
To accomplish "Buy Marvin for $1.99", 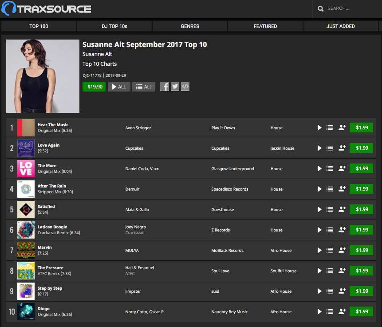I will [x=361, y=250].
